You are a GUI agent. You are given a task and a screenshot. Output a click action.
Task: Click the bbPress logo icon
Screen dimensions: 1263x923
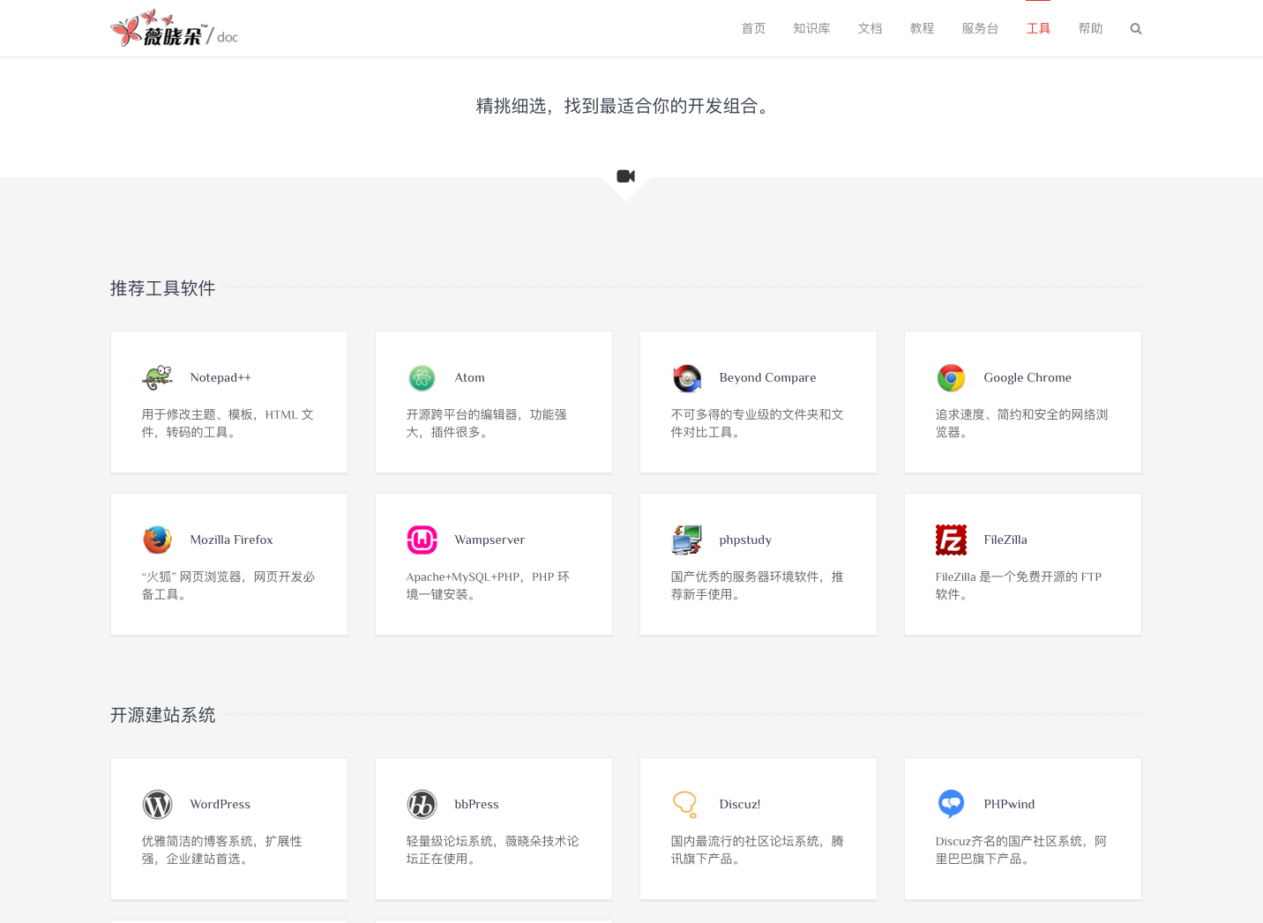(x=422, y=804)
